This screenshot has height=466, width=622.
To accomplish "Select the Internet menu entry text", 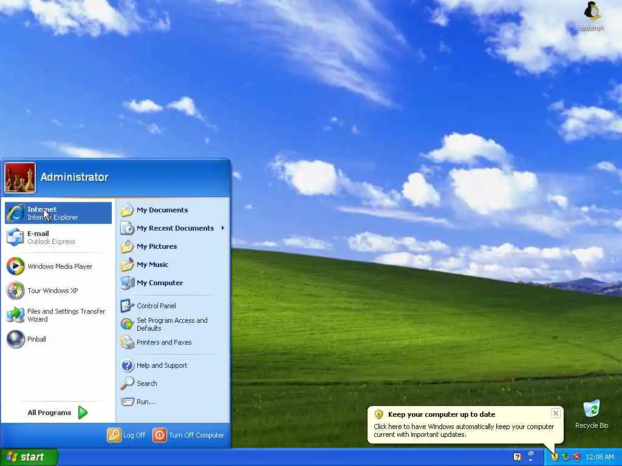I will click(42, 209).
